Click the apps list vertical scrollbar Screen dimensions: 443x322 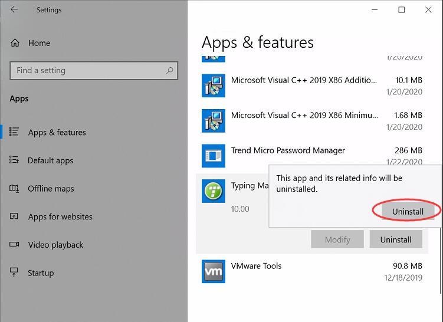pos(441,260)
